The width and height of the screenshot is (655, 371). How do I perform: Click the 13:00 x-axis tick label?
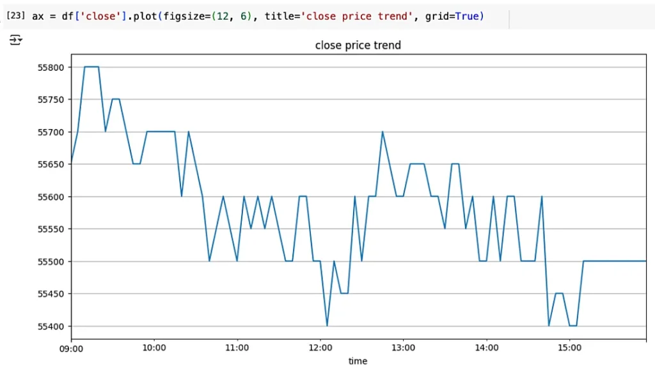[403, 347]
